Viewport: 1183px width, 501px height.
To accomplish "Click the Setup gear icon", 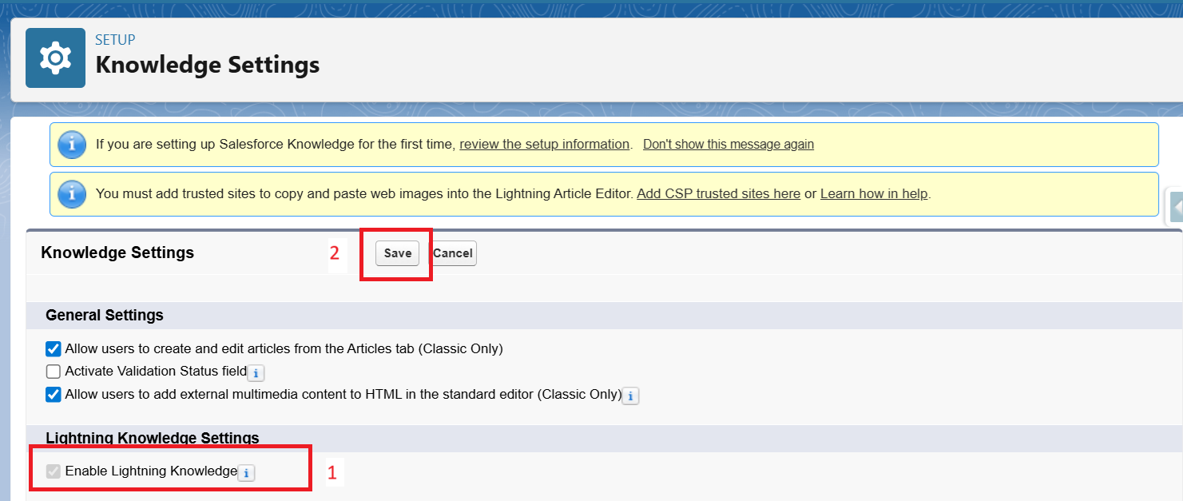I will pyautogui.click(x=55, y=58).
